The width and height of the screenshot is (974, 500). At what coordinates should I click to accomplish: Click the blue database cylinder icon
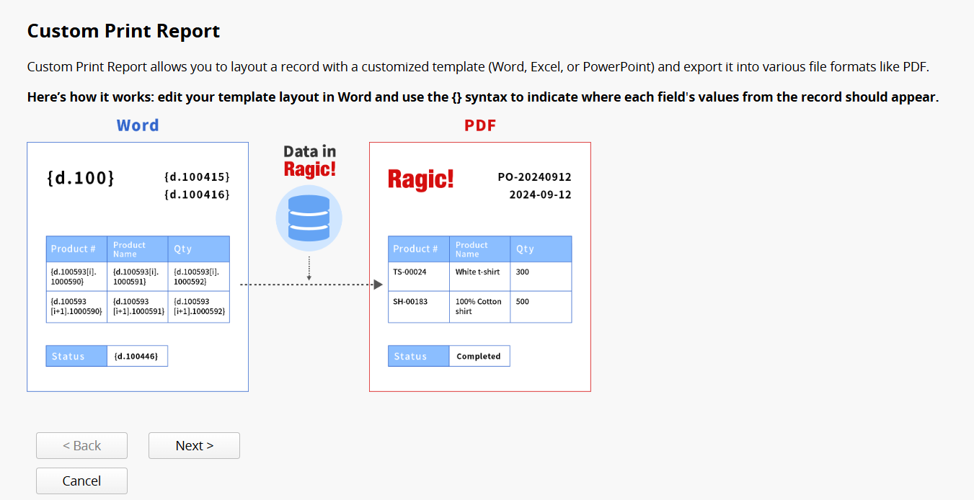[309, 218]
